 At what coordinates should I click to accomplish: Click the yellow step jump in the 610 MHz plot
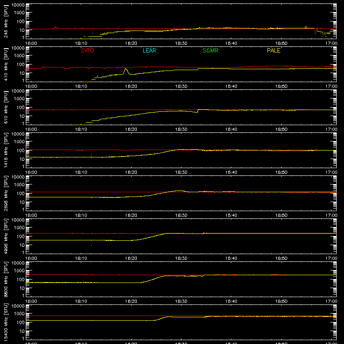[x=198, y=111]
